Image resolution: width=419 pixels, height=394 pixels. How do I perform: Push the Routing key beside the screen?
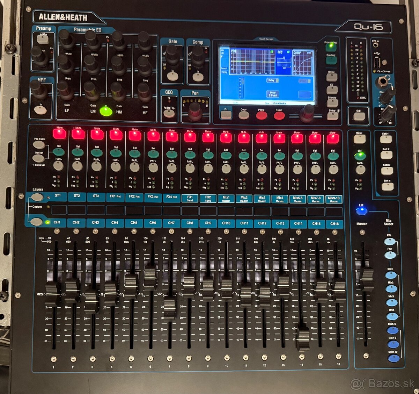[331, 60]
